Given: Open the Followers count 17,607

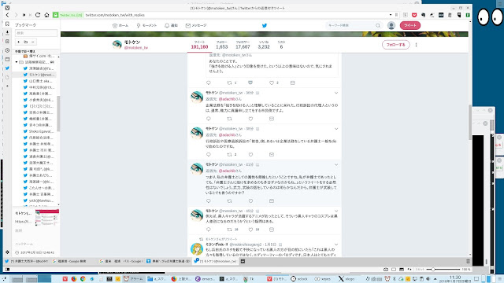Looking at the screenshot, I should pos(243,45).
